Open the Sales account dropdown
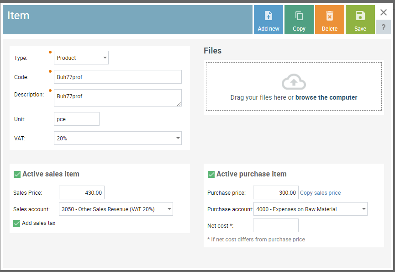Image resolution: width=395 pixels, height=272 pixels. click(116, 209)
